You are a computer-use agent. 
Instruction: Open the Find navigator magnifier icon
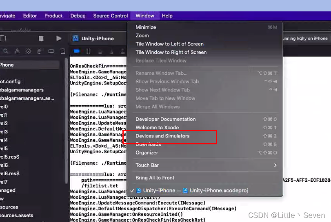coord(6,51)
